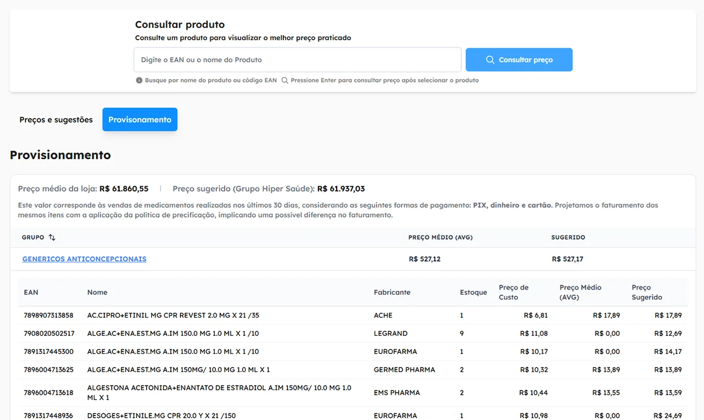Click the magnifier icon in Consultar preço button
The width and height of the screenshot is (704, 420).
490,60
